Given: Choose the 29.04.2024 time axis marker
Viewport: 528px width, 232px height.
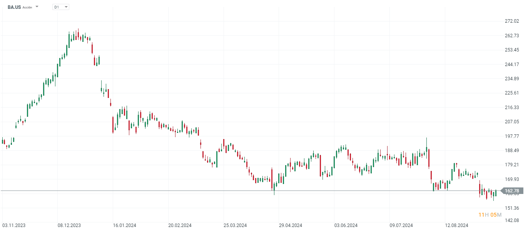Looking at the screenshot, I should click(x=291, y=225).
